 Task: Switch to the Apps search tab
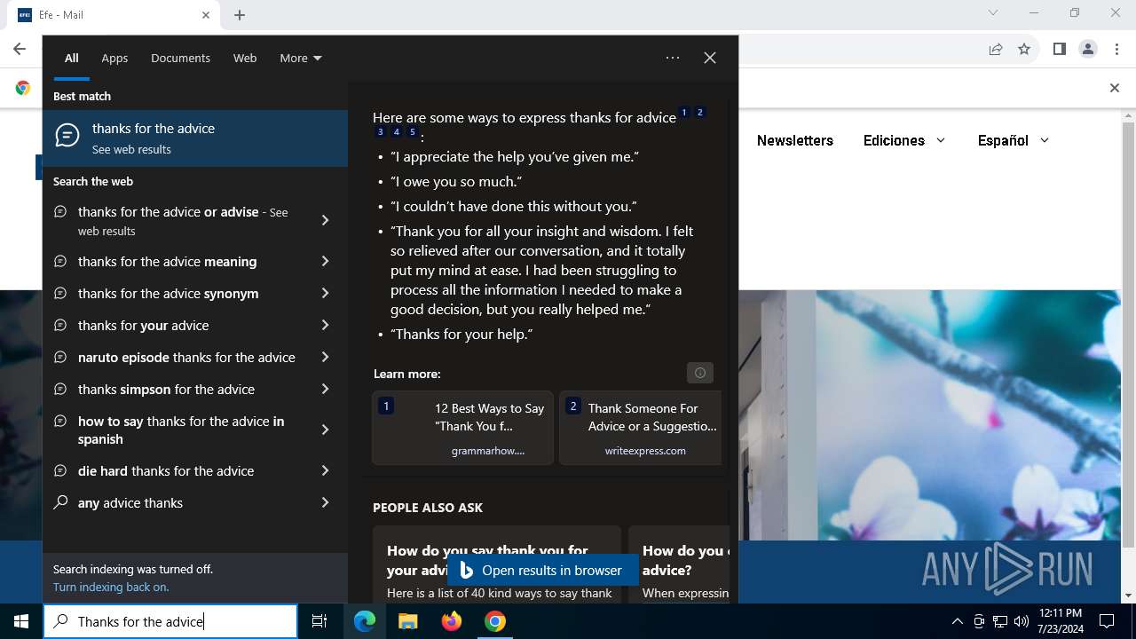(x=114, y=58)
